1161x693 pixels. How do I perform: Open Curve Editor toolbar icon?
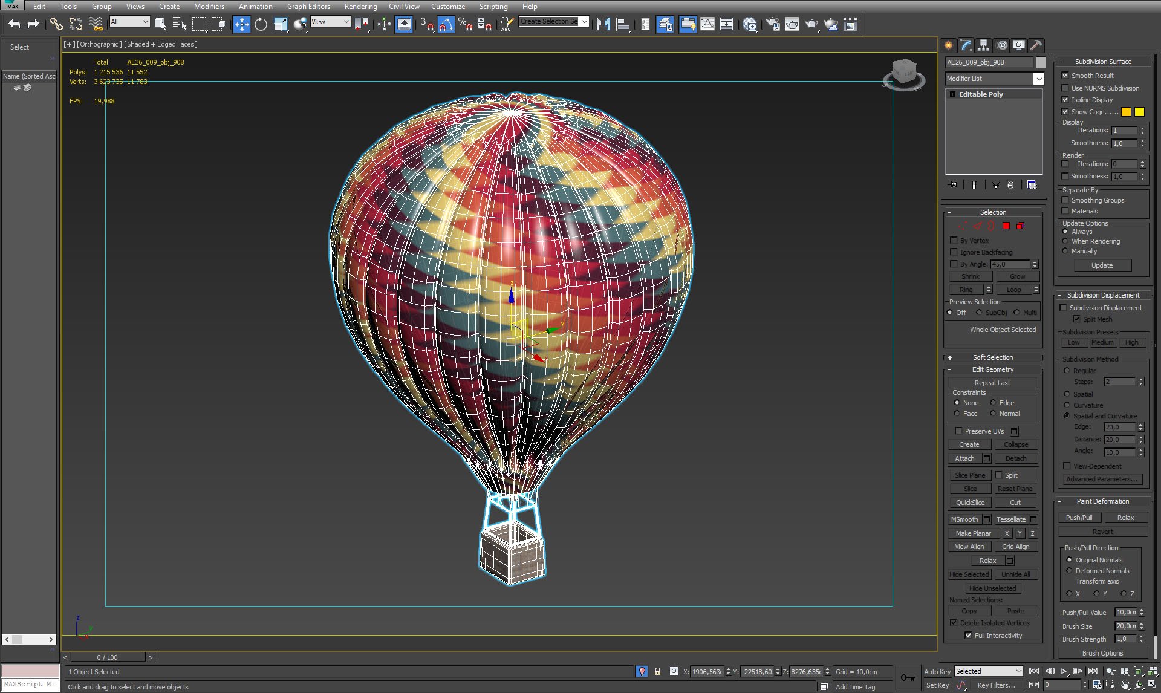pos(707,24)
